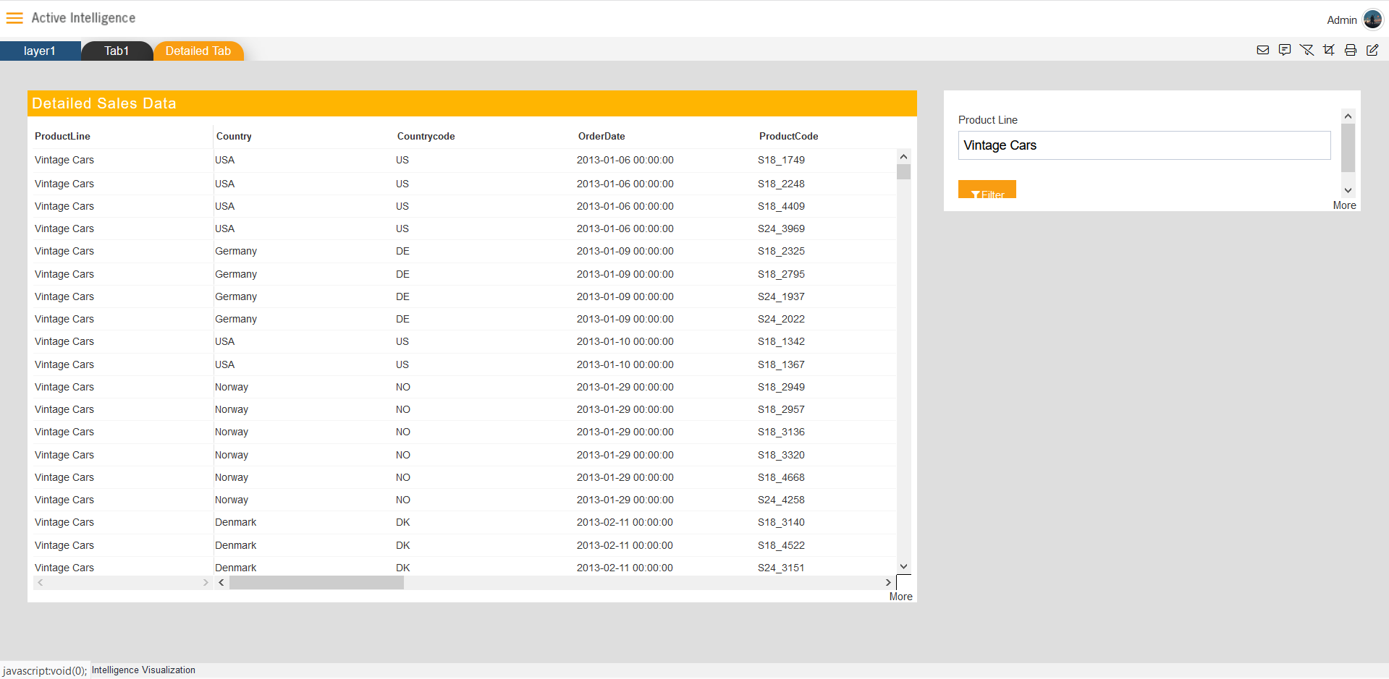
Task: Click the Product Line label
Action: (x=988, y=120)
